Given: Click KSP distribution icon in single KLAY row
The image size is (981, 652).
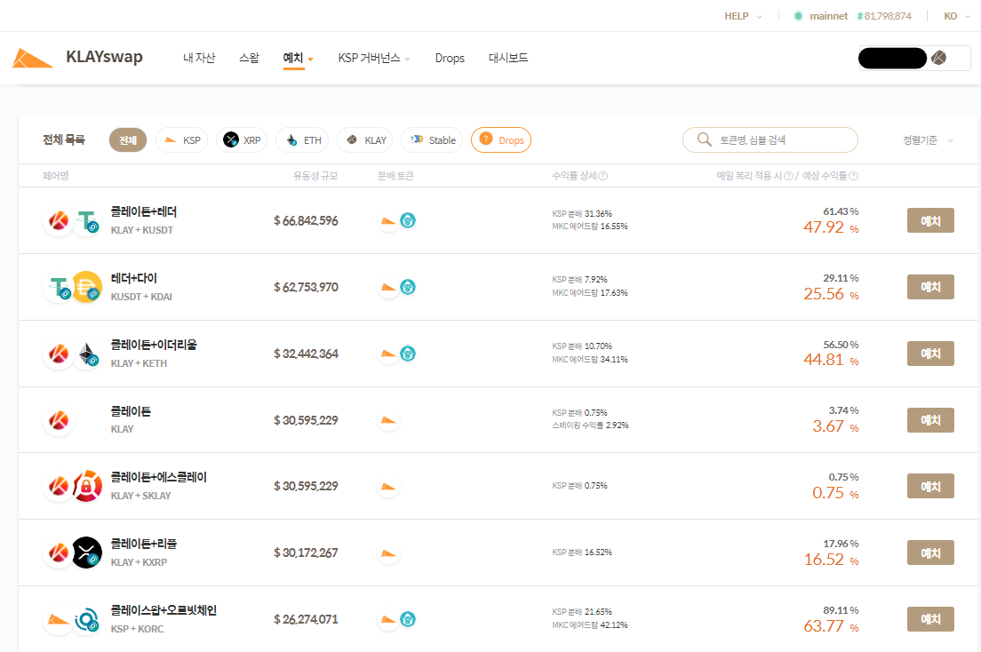Looking at the screenshot, I should (x=388, y=420).
